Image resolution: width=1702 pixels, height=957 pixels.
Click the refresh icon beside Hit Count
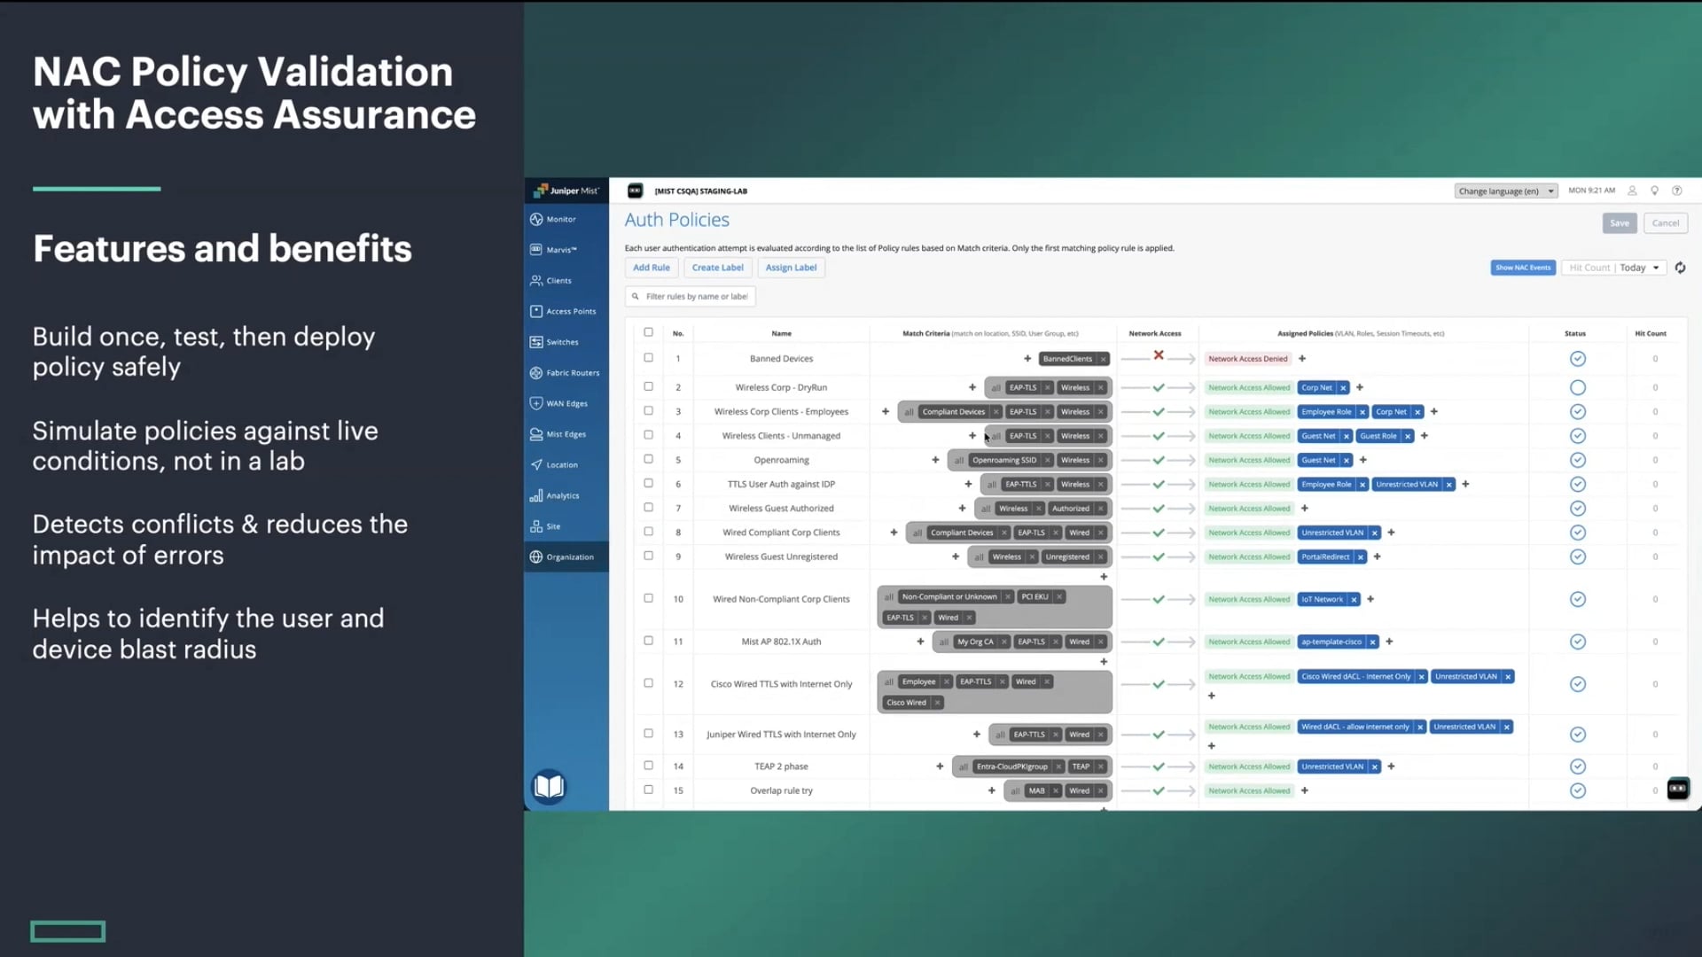[1680, 268]
